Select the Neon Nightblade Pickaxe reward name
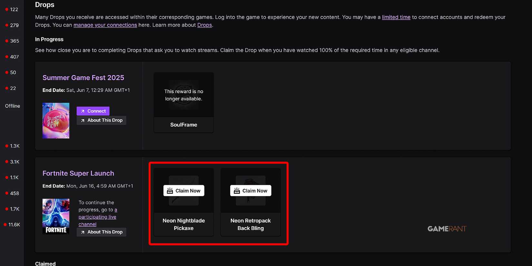This screenshot has width=532, height=266. point(183,224)
